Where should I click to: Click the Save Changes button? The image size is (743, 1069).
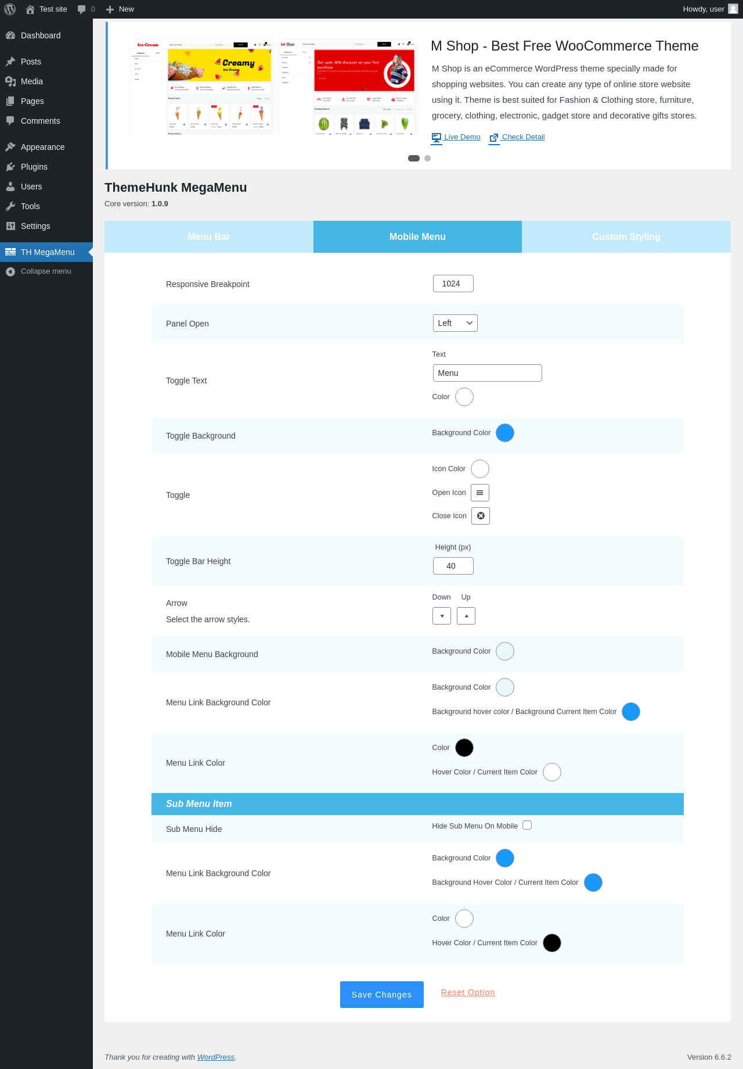point(382,995)
